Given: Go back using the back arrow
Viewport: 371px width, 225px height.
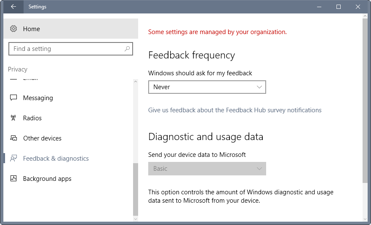Looking at the screenshot, I should pyautogui.click(x=13, y=7).
